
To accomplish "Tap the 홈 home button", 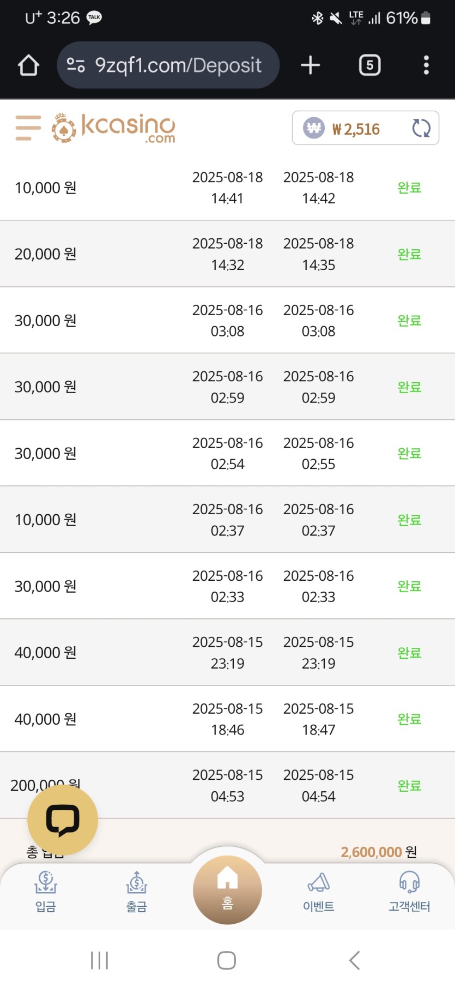I will pos(227,890).
